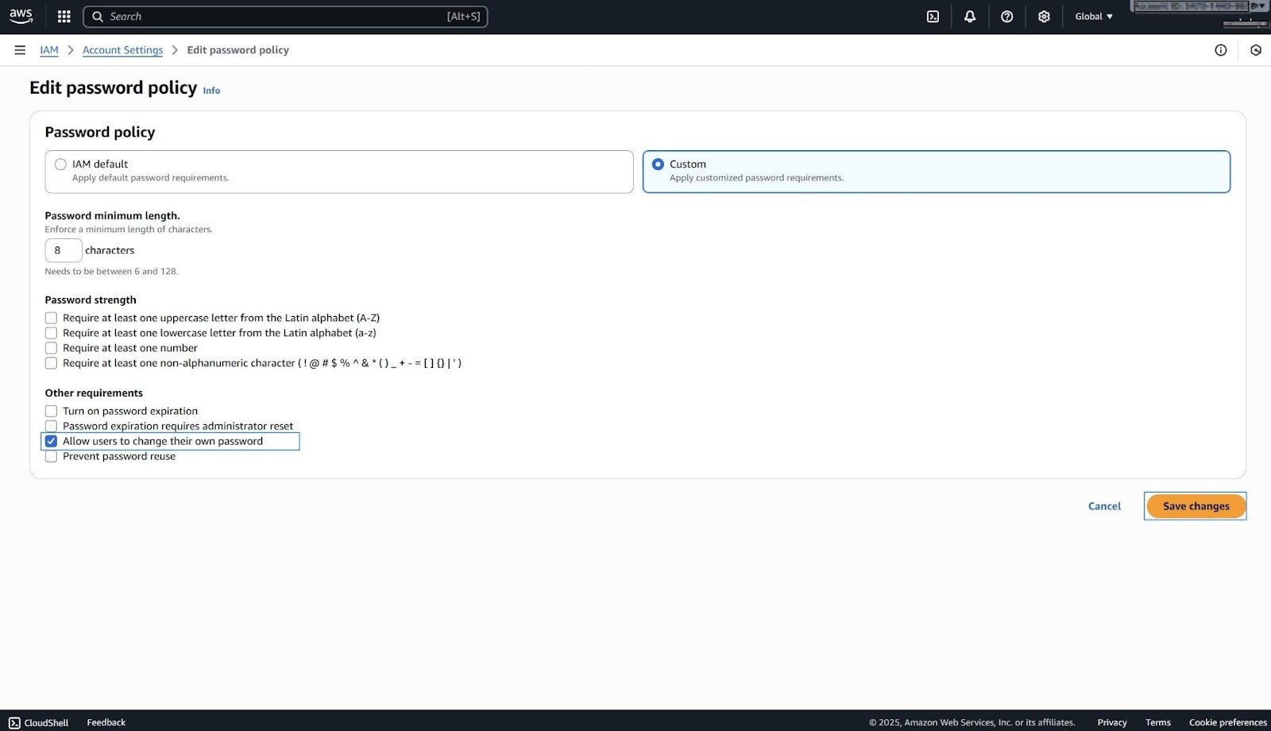
Task: Click the info icon near the breadcrumb
Action: click(1220, 50)
